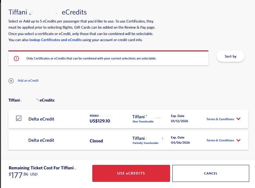Click the Closed status text
Screen dimensions: 255x188
[96, 141]
